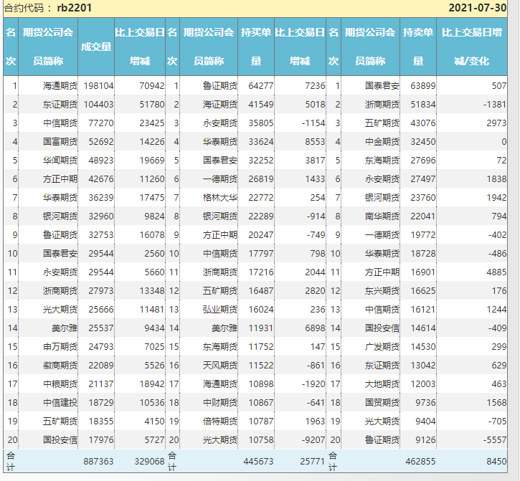Select 一德期货 in the long position list
Image resolution: width=520 pixels, height=481 pixels.
coord(220,179)
